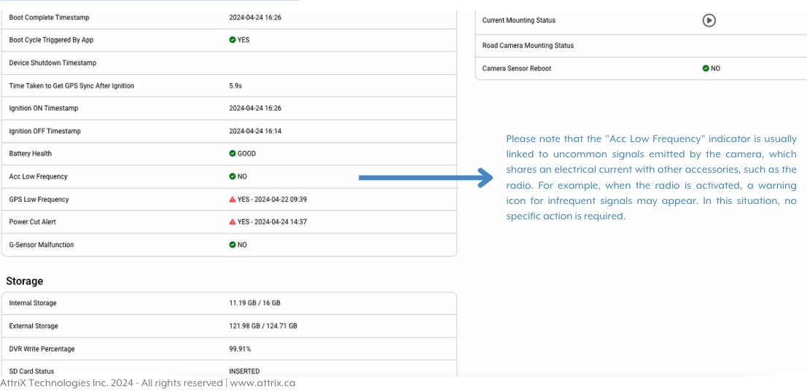The image size is (807, 392).
Task: Click the Device Shutdown Timestamp row label
Action: (x=52, y=63)
